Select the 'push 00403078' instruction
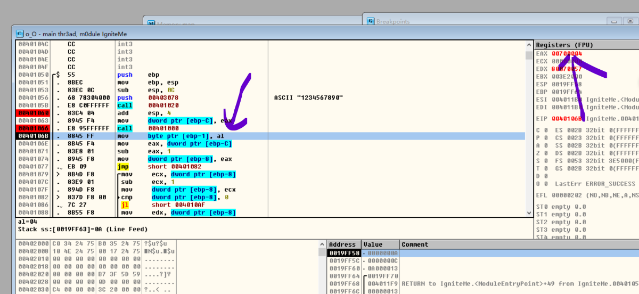Image resolution: width=639 pixels, height=294 pixels. click(149, 98)
